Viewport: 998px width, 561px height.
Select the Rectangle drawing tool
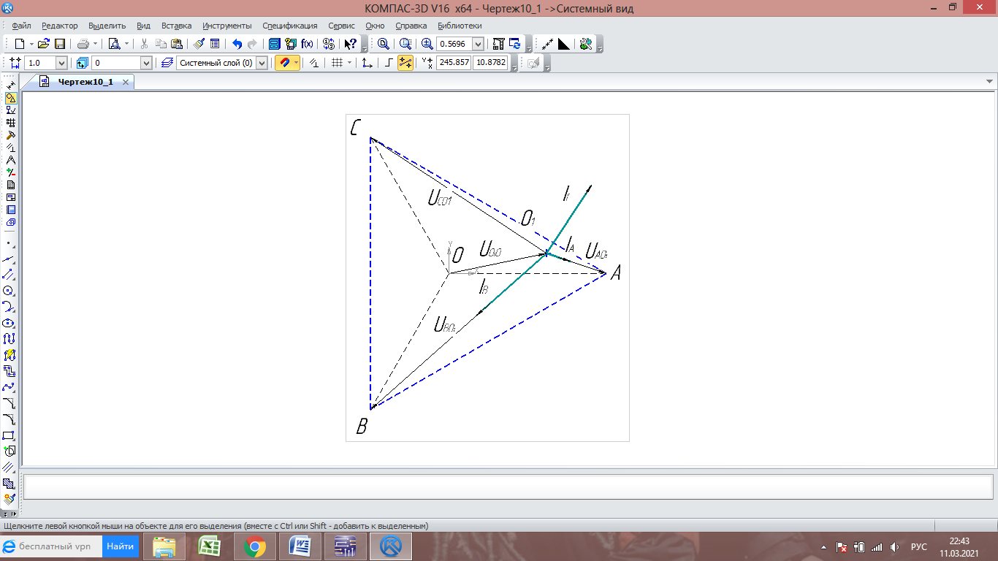[9, 435]
